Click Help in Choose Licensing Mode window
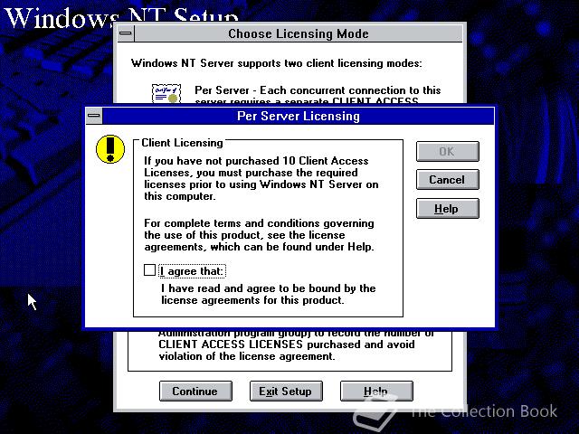This screenshot has height=434, width=579. click(x=376, y=392)
